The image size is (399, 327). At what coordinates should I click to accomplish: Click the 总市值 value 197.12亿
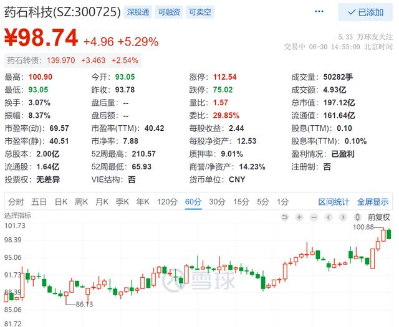point(339,103)
